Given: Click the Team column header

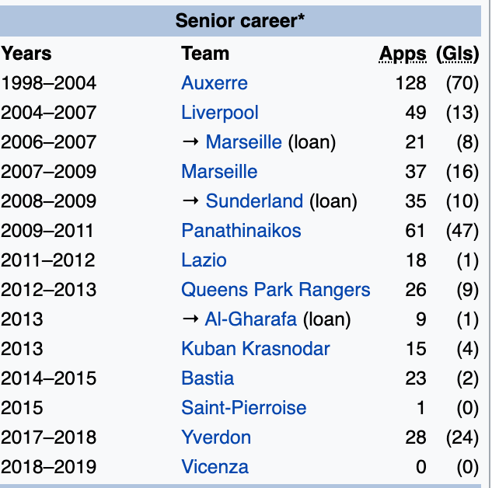Looking at the screenshot, I should click(x=205, y=54).
